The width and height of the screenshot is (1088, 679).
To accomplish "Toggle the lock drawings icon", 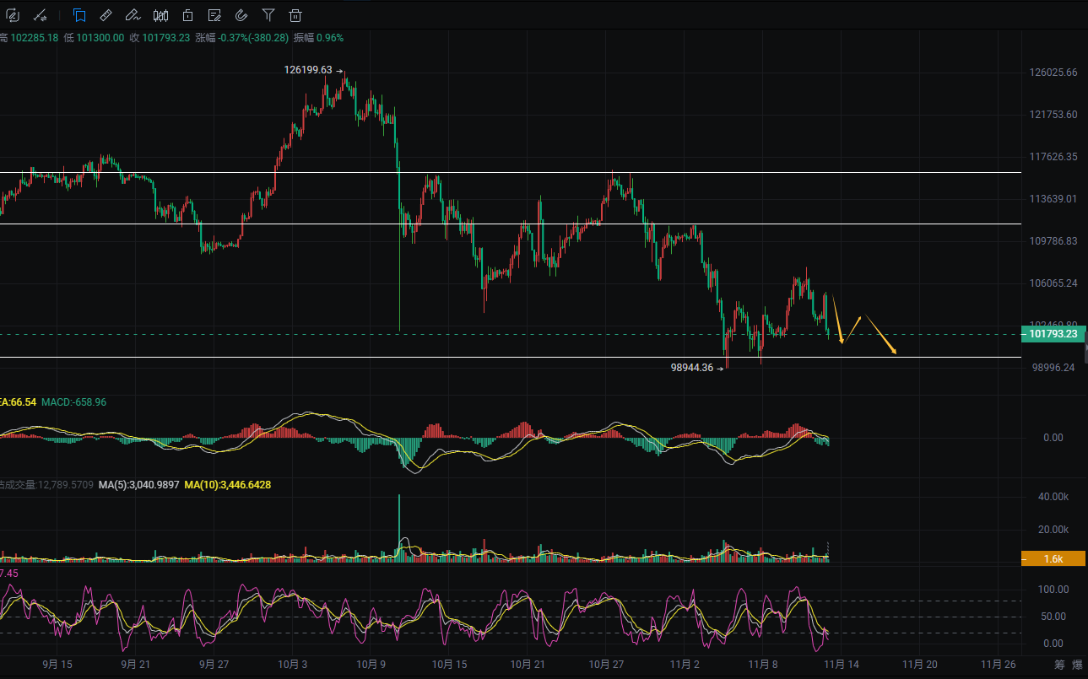I will [187, 15].
